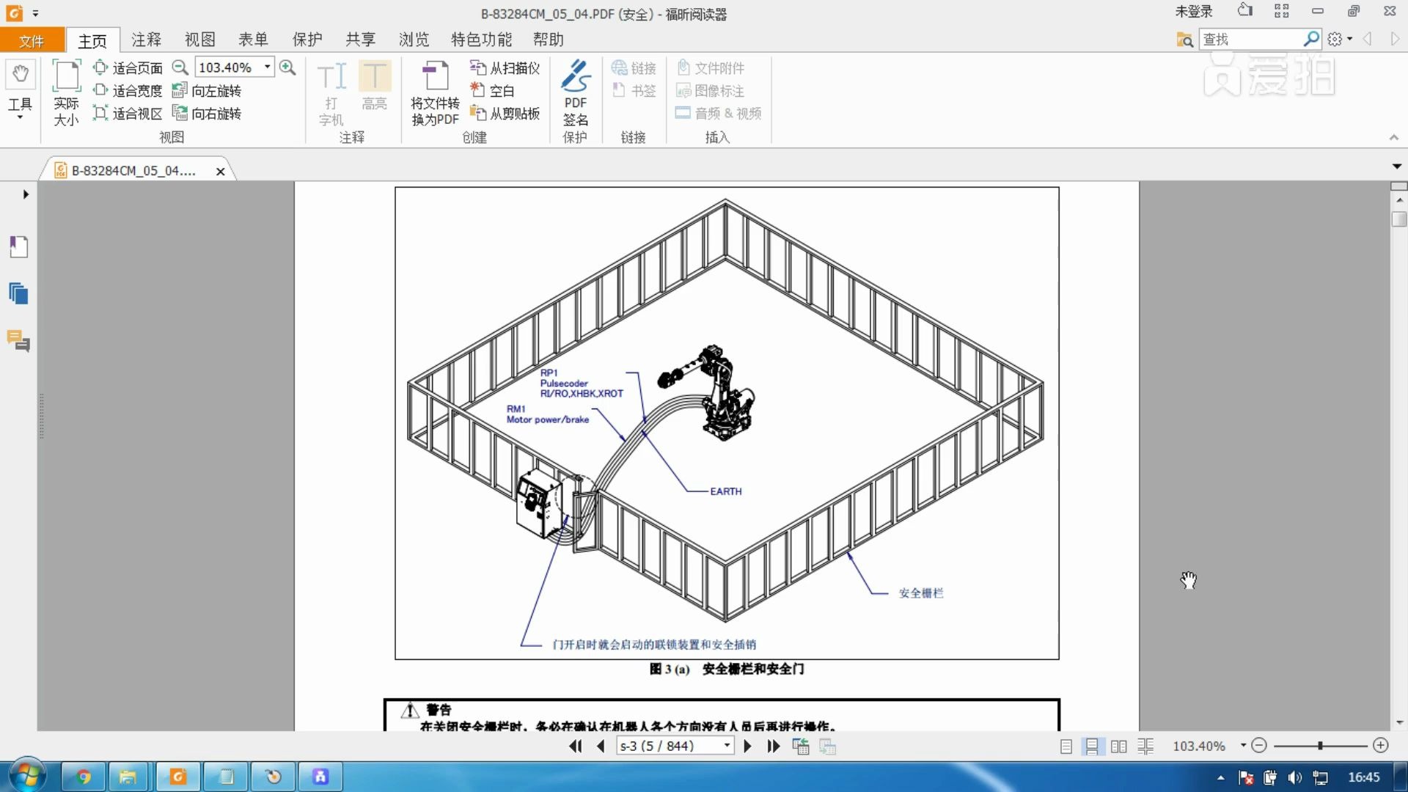Switch to the Share (共享) tab
Viewport: 1408px width, 792px height.
coord(360,40)
